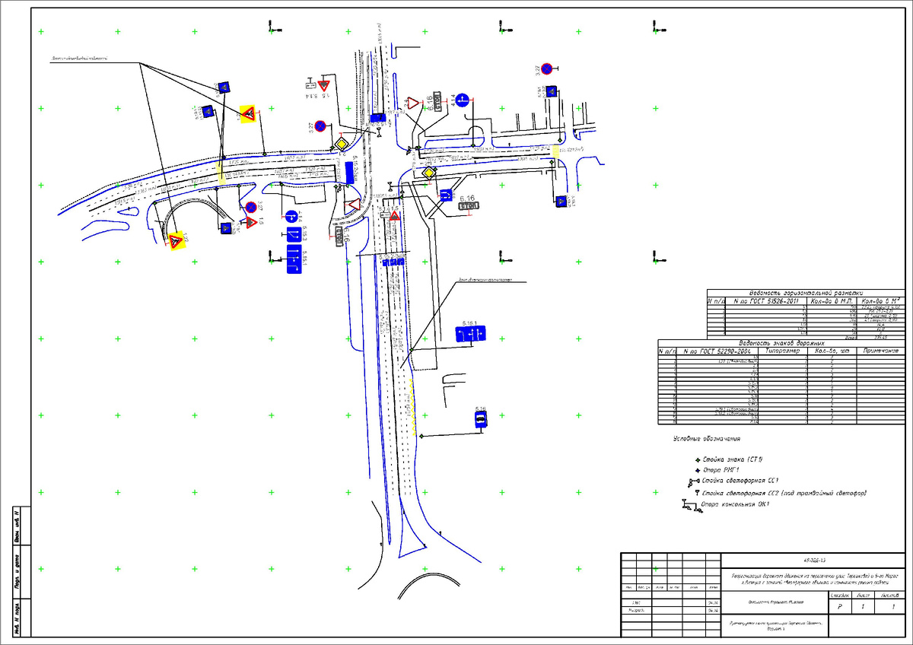Viewport: 913px width, 645px height.
Task: Select the text 'Стойка светофорная СС2 (под трамвайный светофор)'
Action: tap(786, 494)
